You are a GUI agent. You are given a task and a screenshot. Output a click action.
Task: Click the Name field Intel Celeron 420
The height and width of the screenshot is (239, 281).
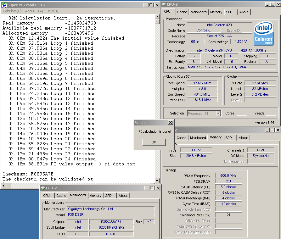tap(219, 25)
